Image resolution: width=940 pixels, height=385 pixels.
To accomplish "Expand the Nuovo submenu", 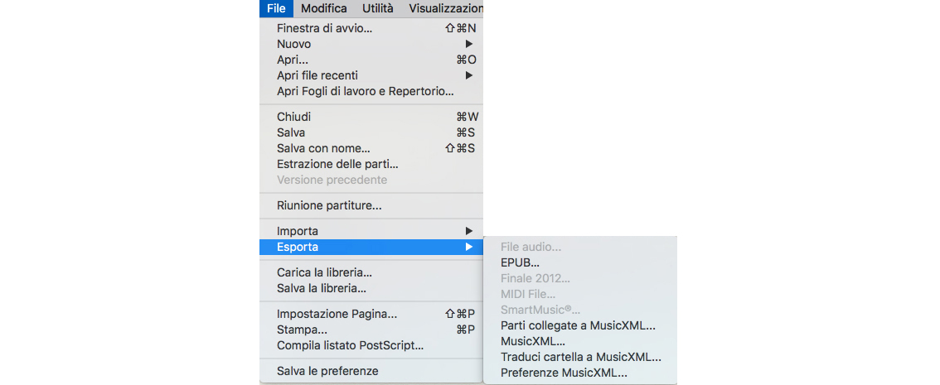I will pyautogui.click(x=294, y=44).
